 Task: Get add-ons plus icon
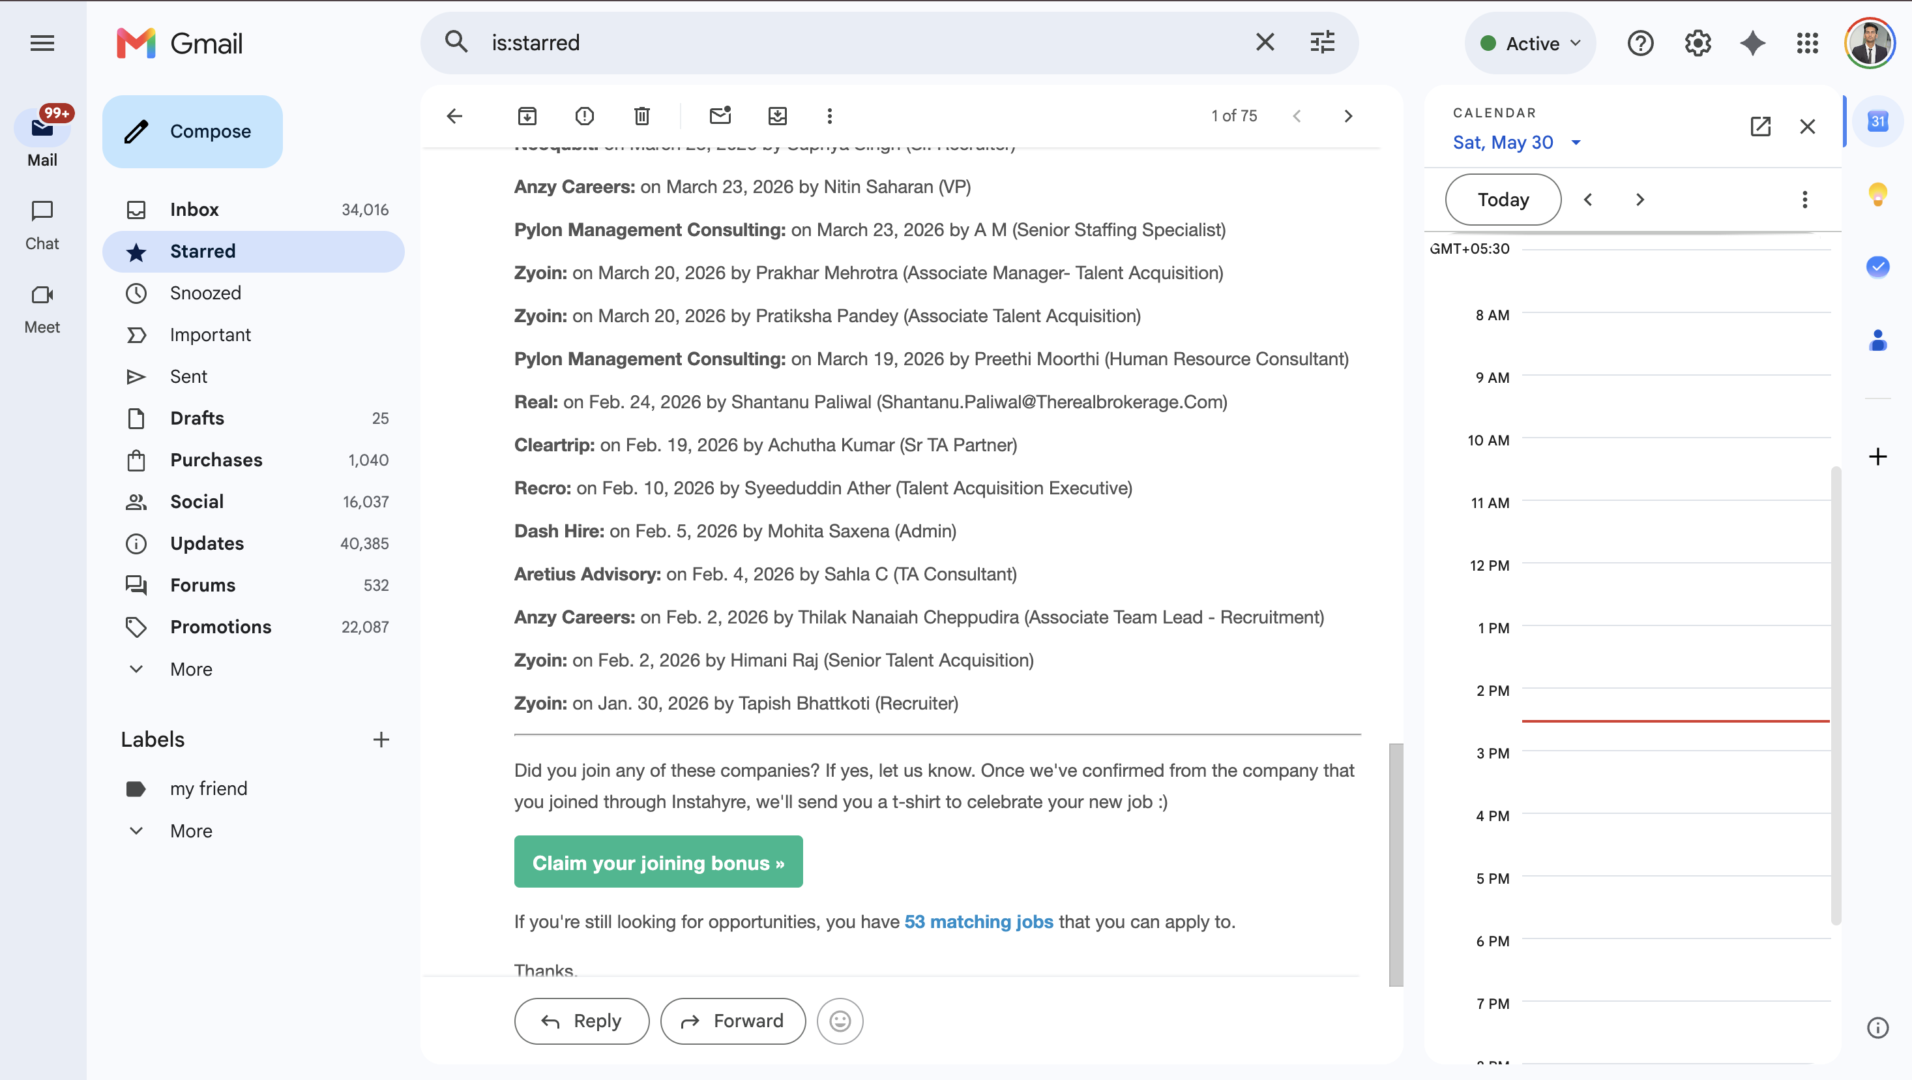(x=1878, y=456)
